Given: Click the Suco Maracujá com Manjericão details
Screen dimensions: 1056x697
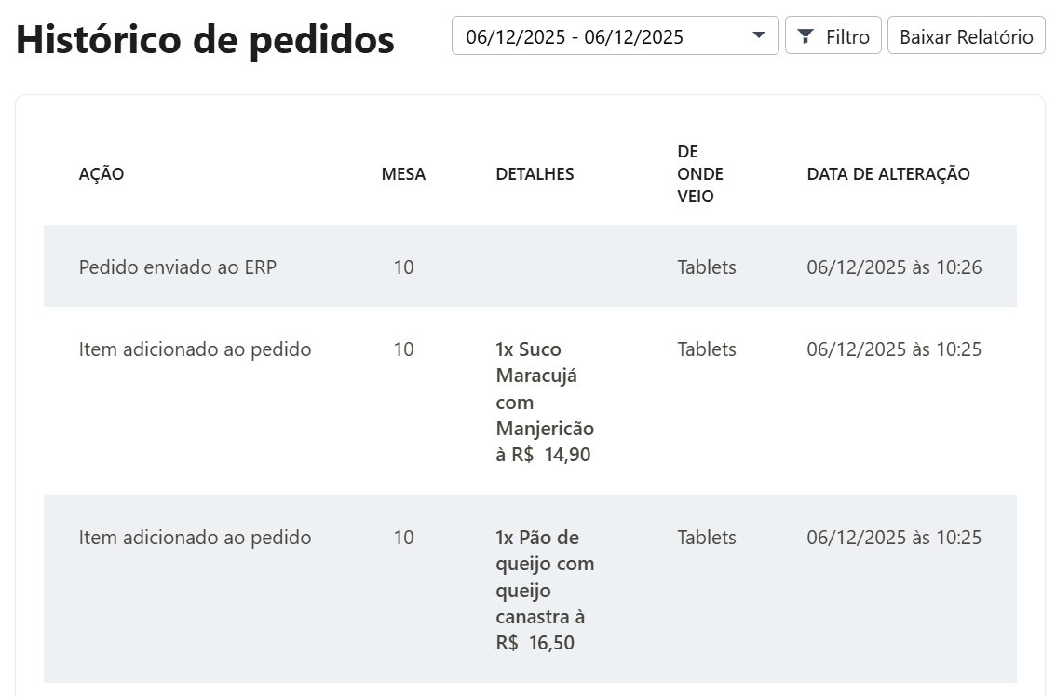Looking at the screenshot, I should pyautogui.click(x=545, y=402).
